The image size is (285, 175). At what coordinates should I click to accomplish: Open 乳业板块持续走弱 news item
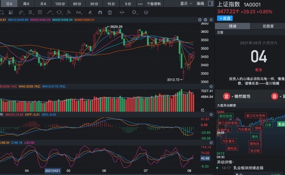(248, 168)
